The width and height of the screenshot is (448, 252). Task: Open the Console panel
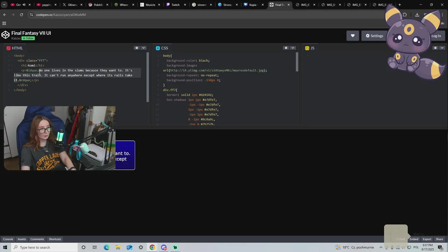point(8,239)
